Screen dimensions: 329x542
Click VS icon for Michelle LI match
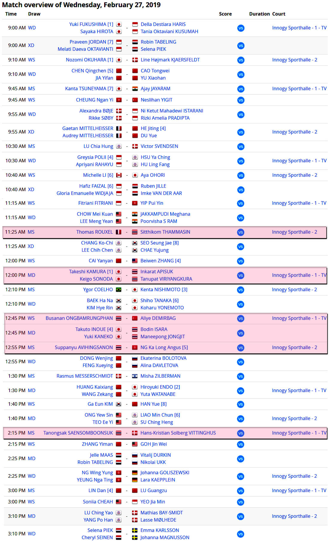[241, 175]
